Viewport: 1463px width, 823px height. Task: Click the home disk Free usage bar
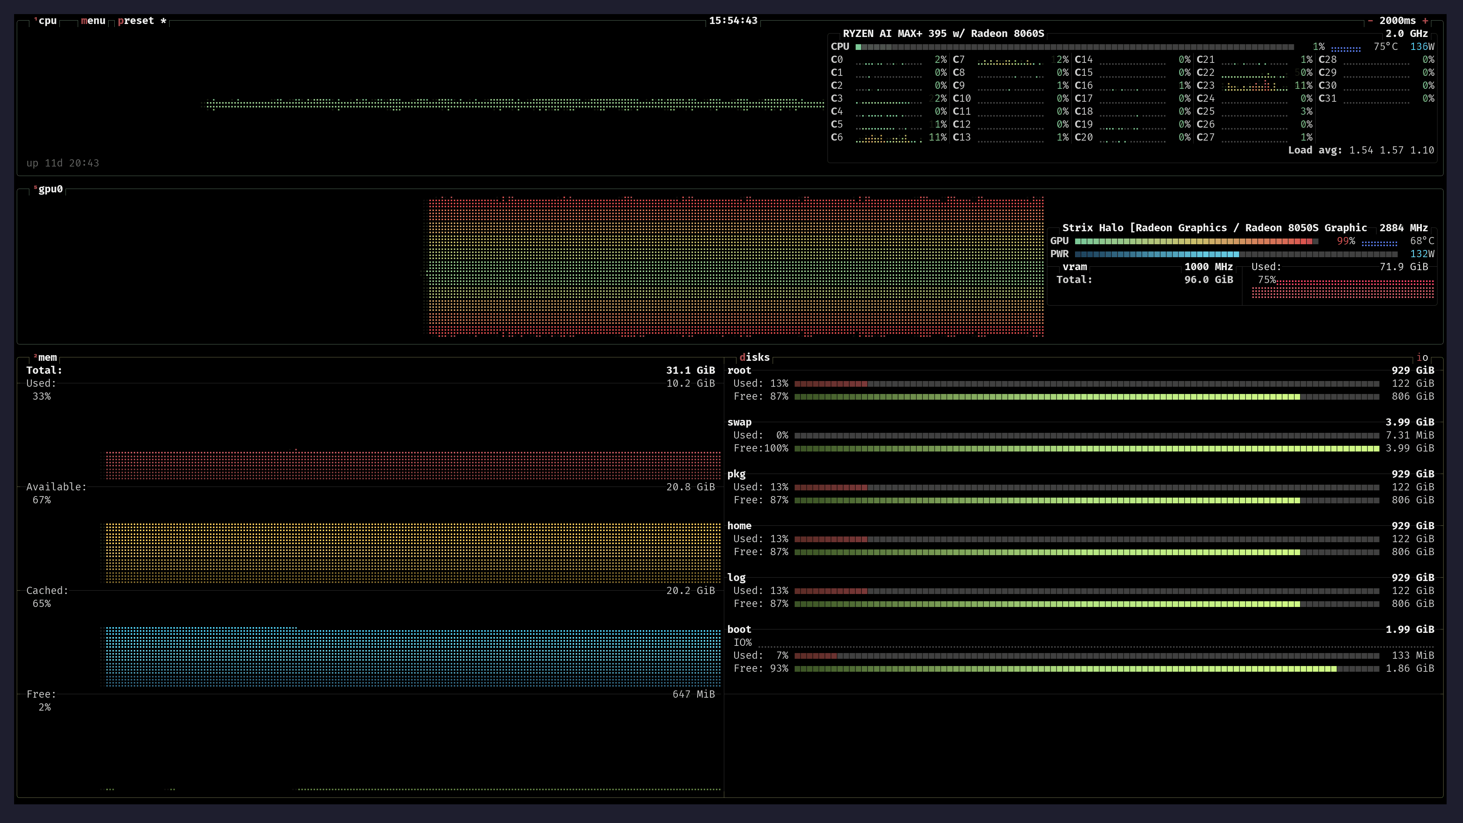(x=1079, y=551)
